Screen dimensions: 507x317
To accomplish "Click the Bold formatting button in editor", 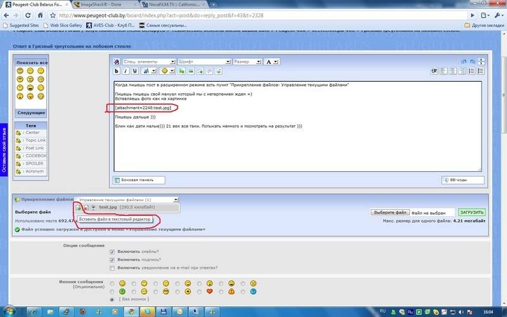I will click(x=118, y=71).
